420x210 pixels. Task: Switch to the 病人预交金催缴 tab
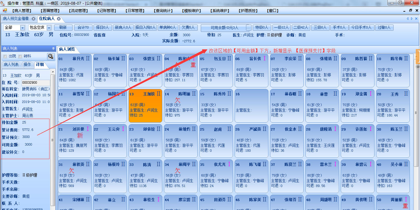point(16,19)
